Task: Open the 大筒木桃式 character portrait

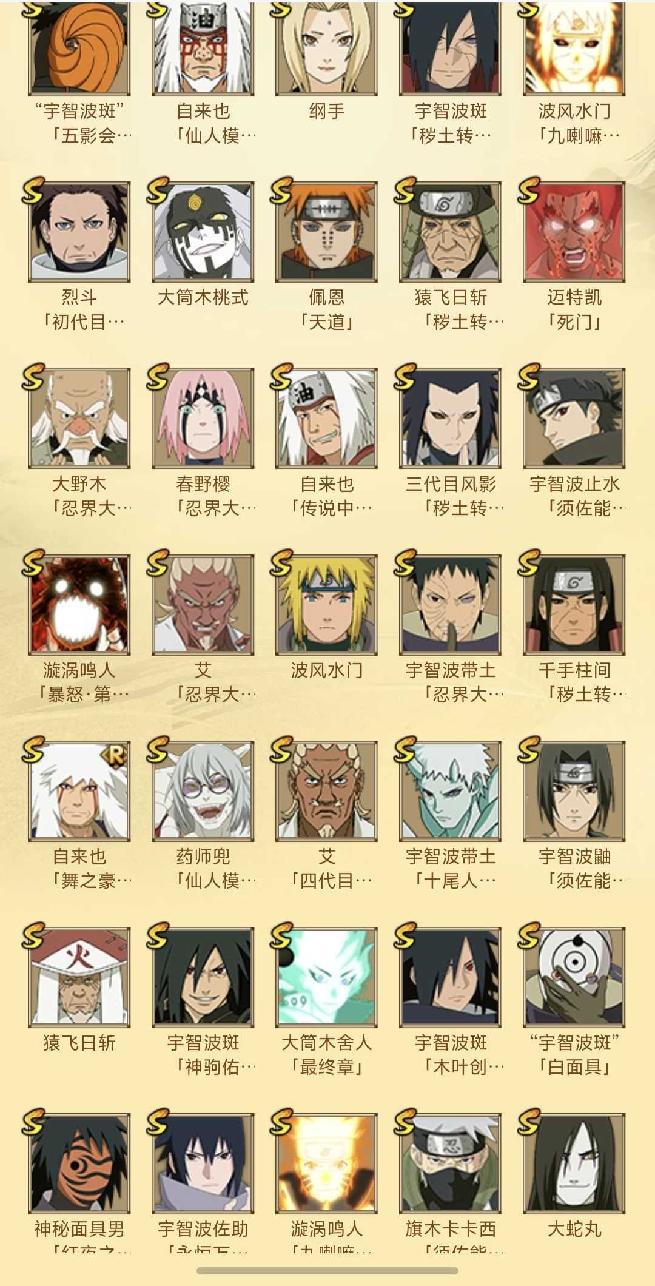Action: [203, 232]
